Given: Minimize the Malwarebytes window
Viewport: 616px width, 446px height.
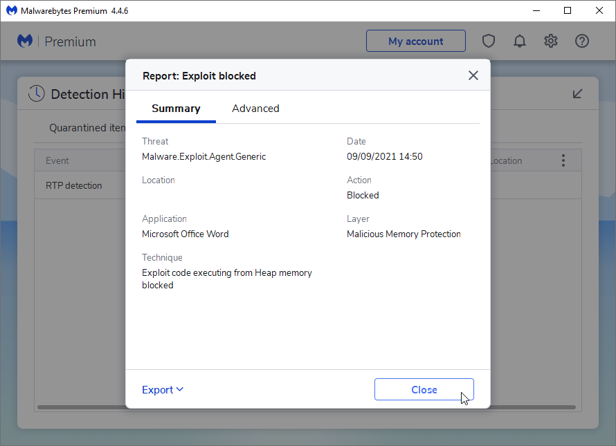Looking at the screenshot, I should [x=536, y=10].
